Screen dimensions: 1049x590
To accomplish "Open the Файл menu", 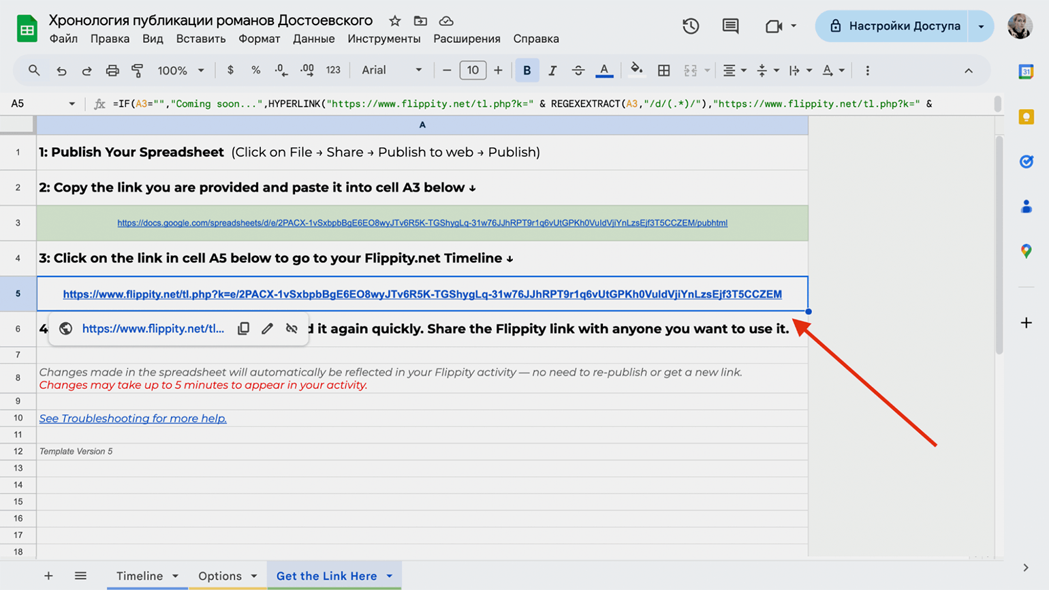I will (x=63, y=39).
